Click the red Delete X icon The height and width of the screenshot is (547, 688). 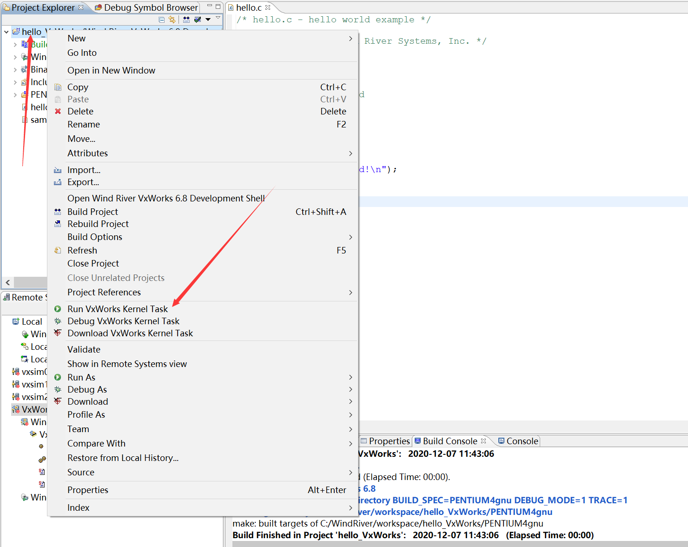58,111
